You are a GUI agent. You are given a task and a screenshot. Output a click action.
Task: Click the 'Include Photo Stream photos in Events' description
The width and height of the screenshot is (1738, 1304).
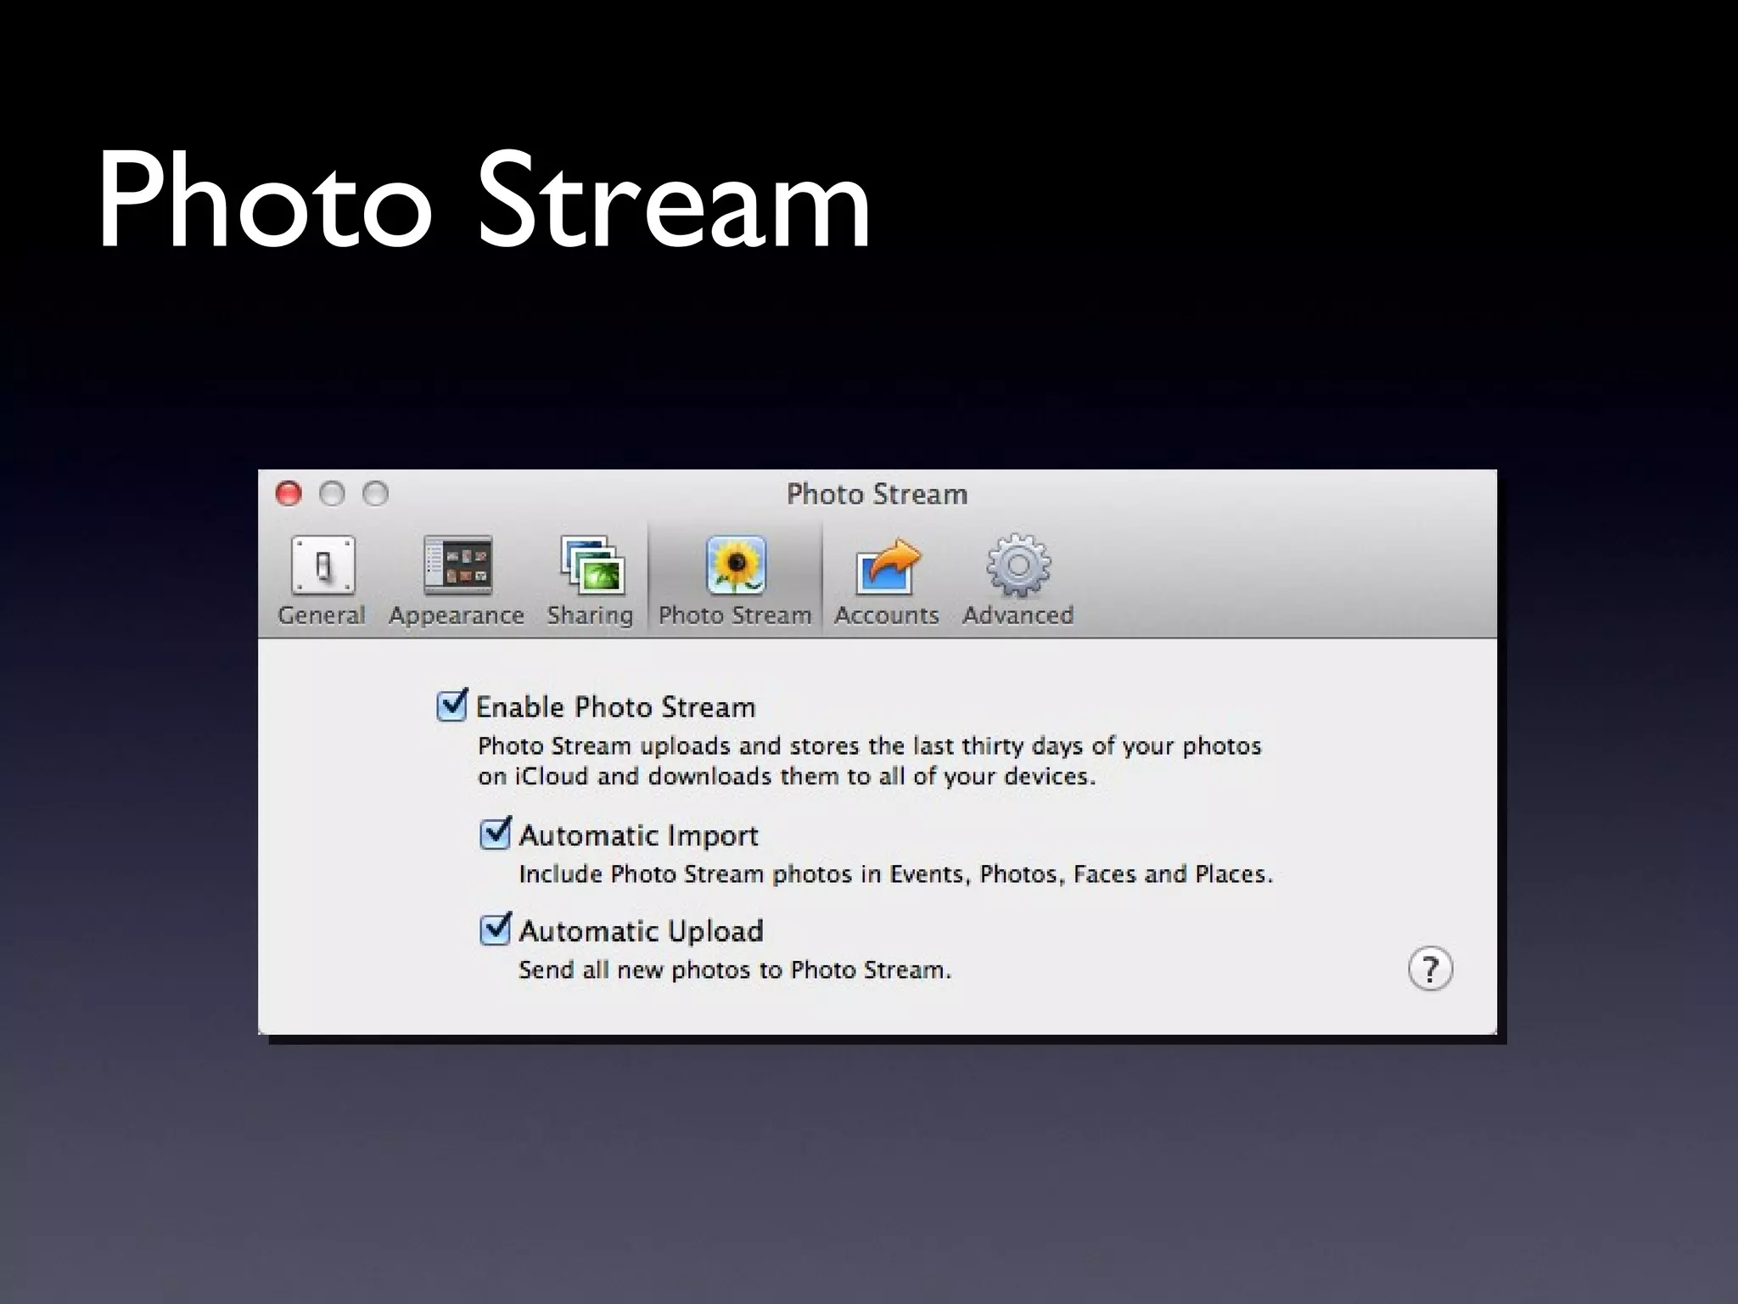tap(895, 874)
